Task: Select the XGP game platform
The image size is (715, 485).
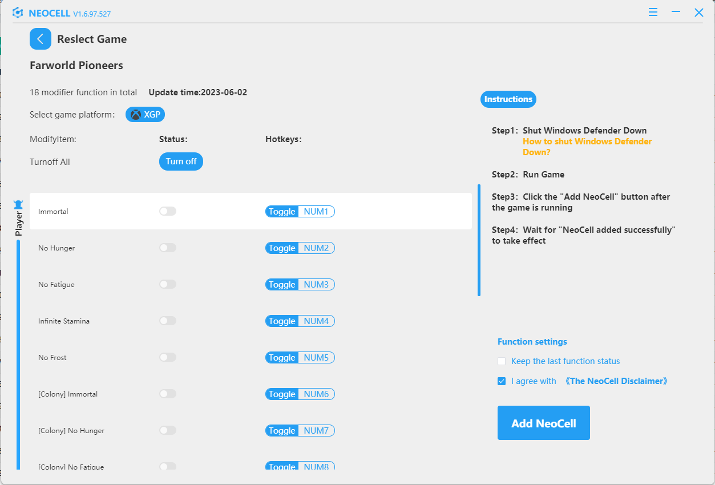Action: [145, 115]
